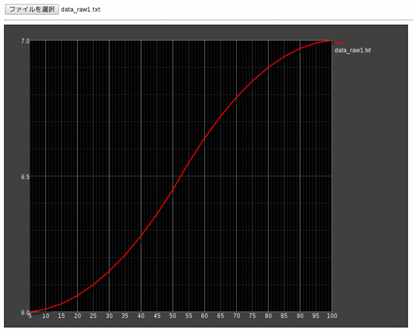
Task: Click the x-axis label 45
Action: coord(157,316)
